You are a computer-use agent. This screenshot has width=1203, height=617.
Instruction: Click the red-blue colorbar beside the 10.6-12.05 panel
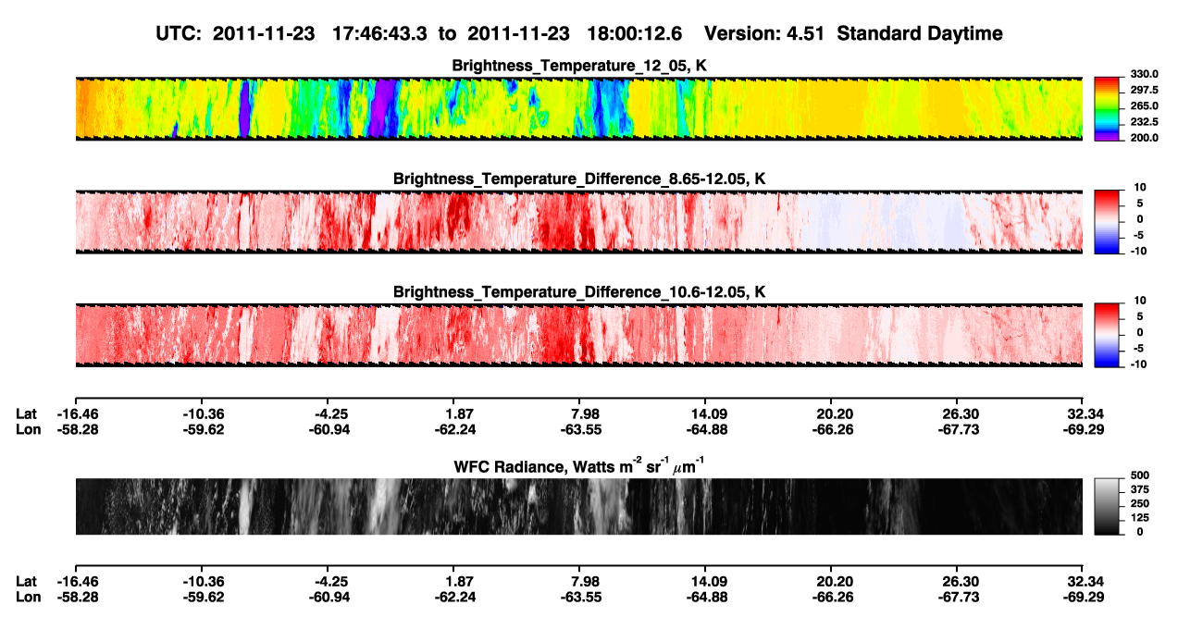click(x=1108, y=334)
